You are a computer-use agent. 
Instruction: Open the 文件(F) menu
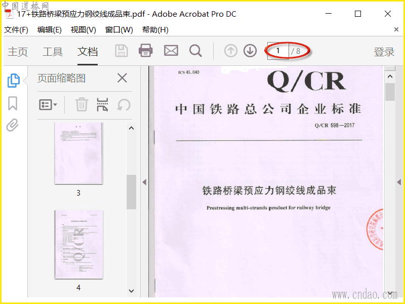[16, 30]
